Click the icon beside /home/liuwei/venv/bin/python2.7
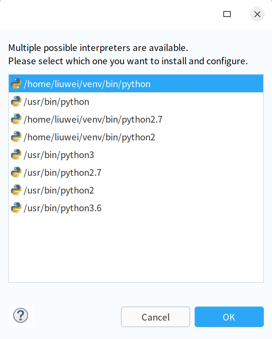Screen dimensions: 272x339 coord(16,119)
